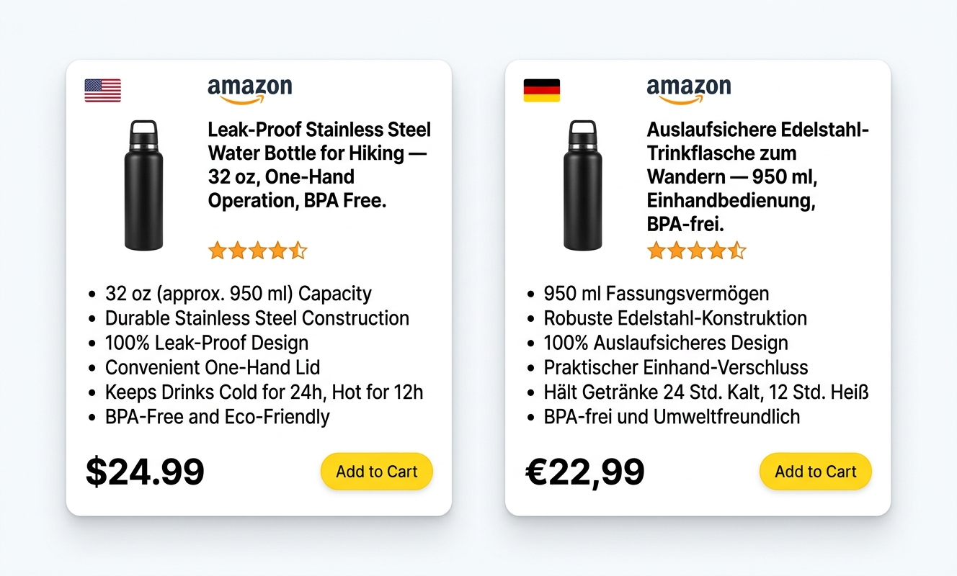This screenshot has width=957, height=576.
Task: Open the US product title link
Action: [x=319, y=164]
